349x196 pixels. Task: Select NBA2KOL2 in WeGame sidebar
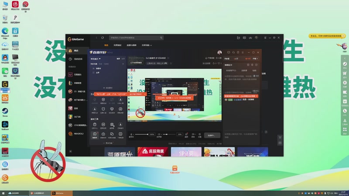(x=77, y=134)
